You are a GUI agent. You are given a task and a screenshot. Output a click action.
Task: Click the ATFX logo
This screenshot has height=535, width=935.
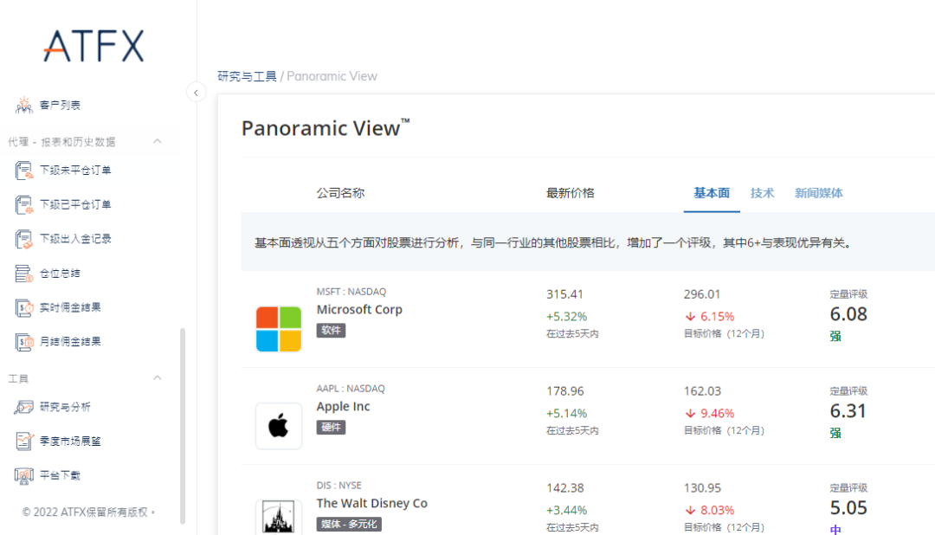(93, 46)
